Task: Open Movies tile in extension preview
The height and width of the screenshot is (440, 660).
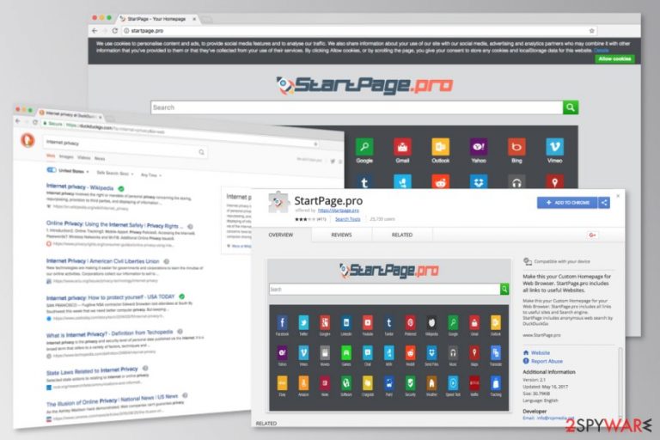Action: (x=325, y=352)
